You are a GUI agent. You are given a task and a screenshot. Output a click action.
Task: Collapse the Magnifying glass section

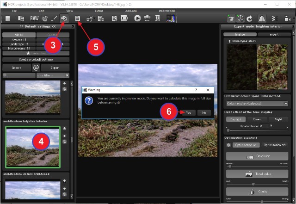point(230,41)
